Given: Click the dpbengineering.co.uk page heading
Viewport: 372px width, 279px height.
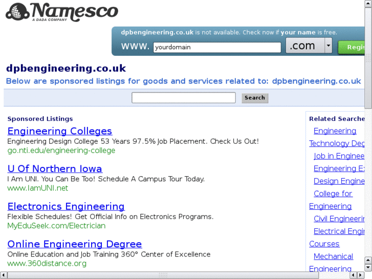Looking at the screenshot, I should (x=66, y=69).
